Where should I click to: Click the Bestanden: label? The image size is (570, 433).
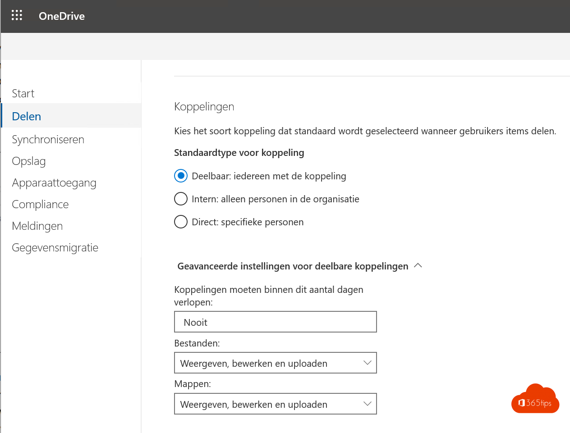[x=197, y=343]
